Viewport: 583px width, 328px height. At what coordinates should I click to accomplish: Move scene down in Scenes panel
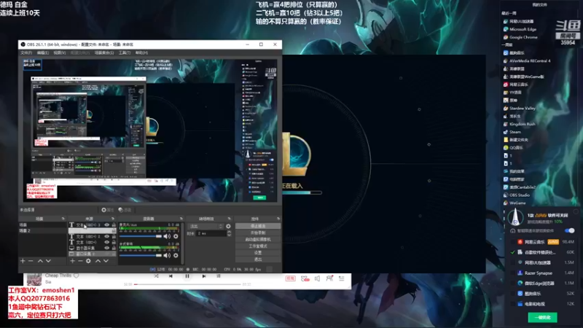(48, 261)
